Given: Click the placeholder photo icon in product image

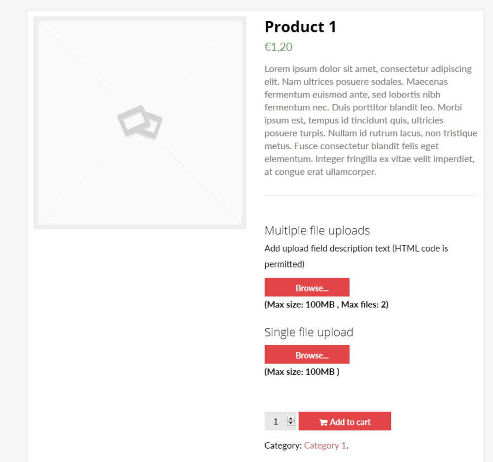Looking at the screenshot, I should [x=140, y=122].
